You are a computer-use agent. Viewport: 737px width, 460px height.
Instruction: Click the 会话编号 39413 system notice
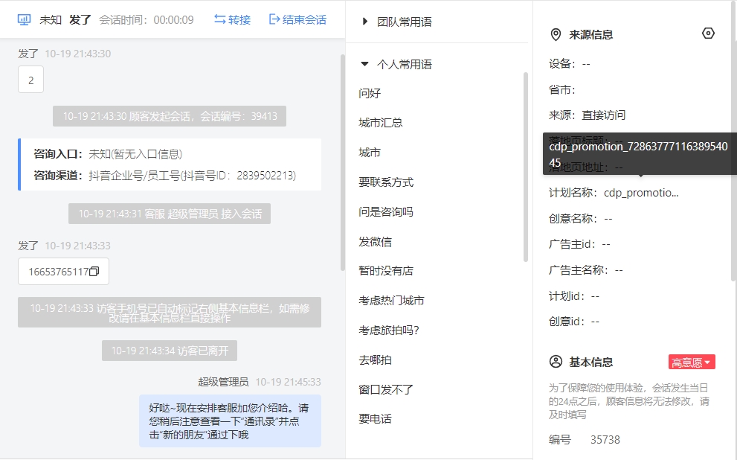tap(170, 116)
